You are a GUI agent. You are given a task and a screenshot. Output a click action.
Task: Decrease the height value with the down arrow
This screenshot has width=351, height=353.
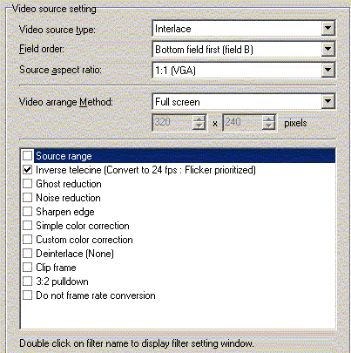tap(268, 126)
